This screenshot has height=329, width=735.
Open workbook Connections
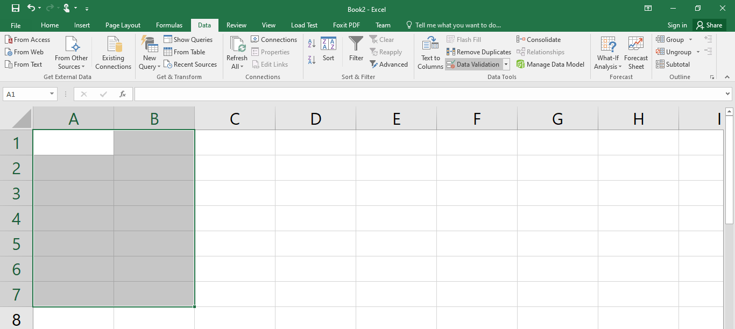[274, 40]
